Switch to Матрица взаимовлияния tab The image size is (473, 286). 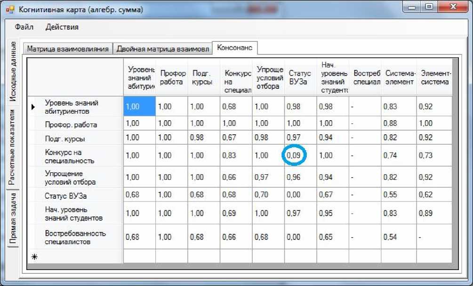click(68, 49)
